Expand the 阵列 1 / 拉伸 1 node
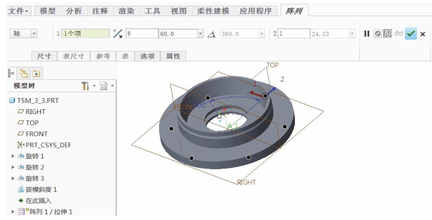The image size is (432, 220). (x=13, y=212)
